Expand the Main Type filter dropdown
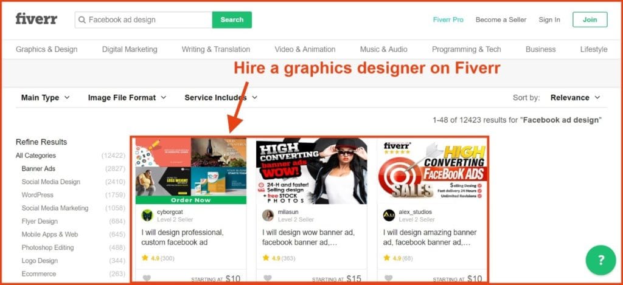This screenshot has width=623, height=285. coord(45,98)
